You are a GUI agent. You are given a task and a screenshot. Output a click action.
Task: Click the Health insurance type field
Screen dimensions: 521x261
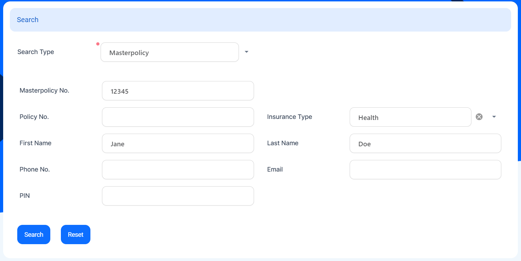[x=410, y=117]
